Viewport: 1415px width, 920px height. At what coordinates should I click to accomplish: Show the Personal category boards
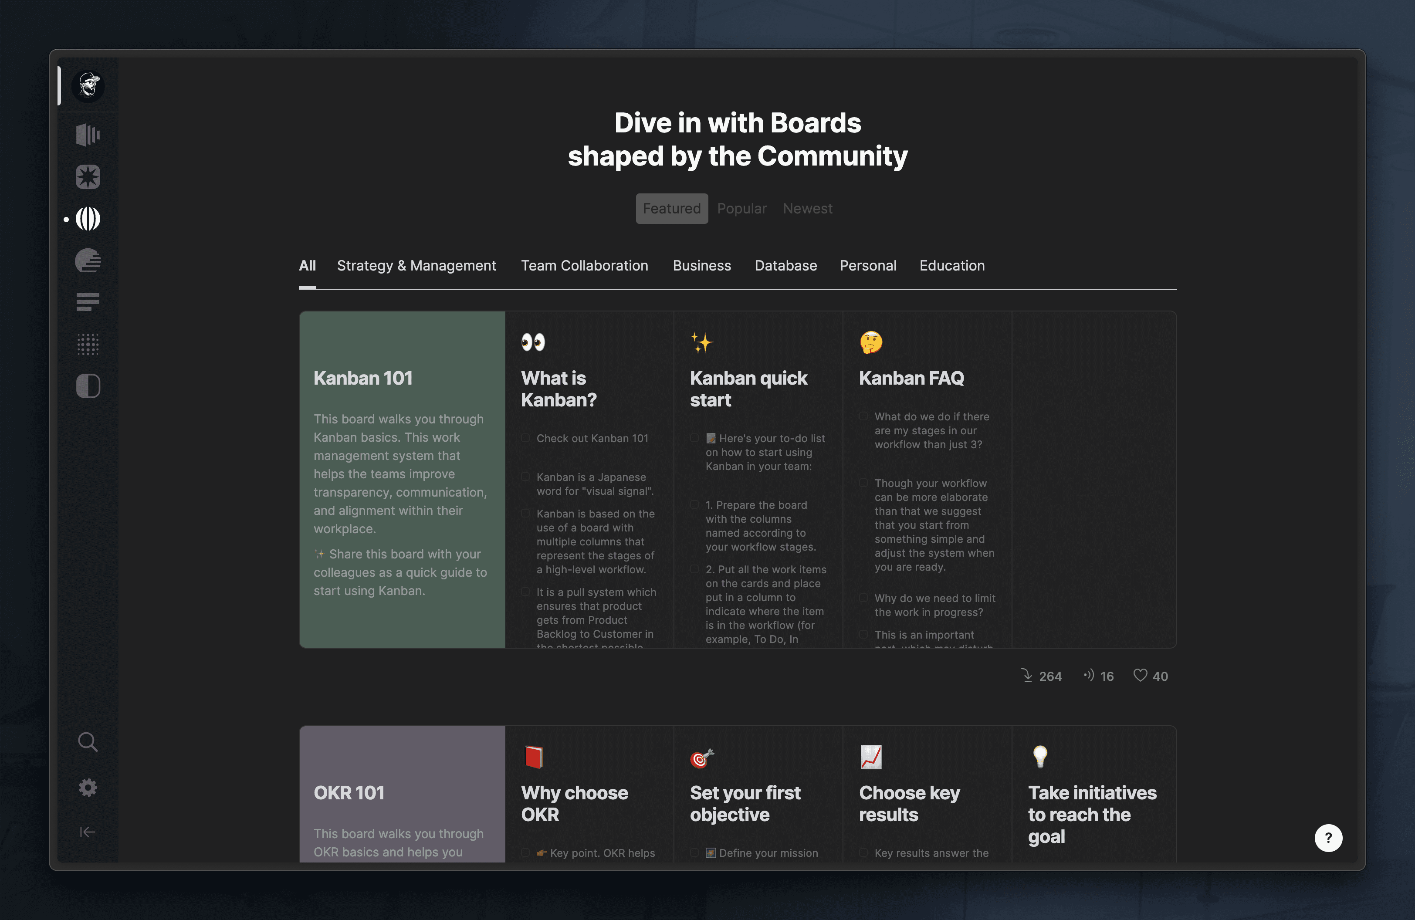[868, 266]
